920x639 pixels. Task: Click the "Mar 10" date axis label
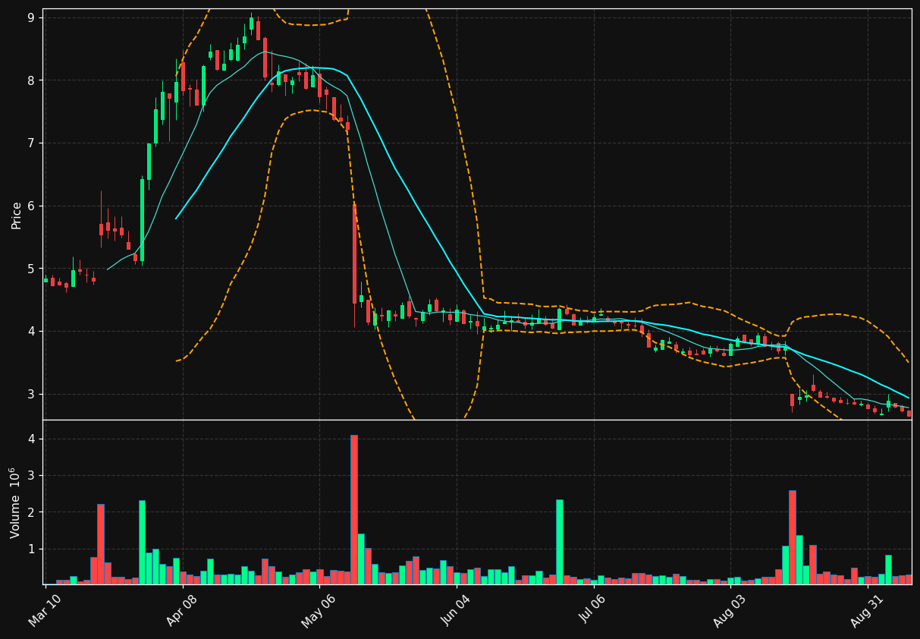click(x=46, y=610)
